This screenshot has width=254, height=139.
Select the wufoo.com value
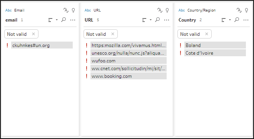[129, 61]
